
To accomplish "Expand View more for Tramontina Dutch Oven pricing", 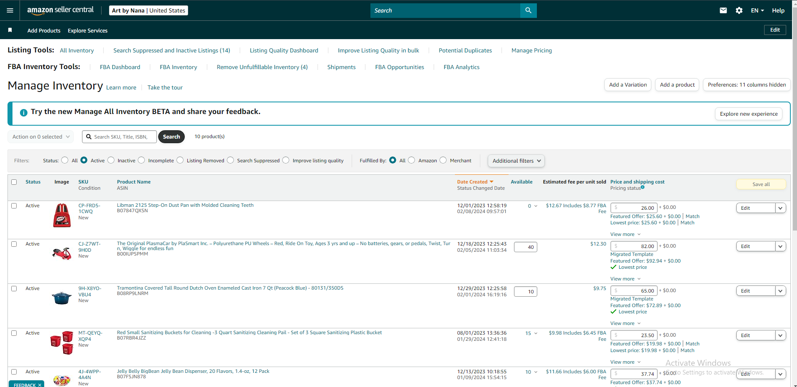I will click(626, 323).
